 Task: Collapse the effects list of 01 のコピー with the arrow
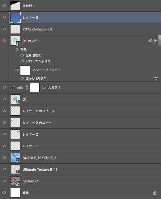coord(159,41)
